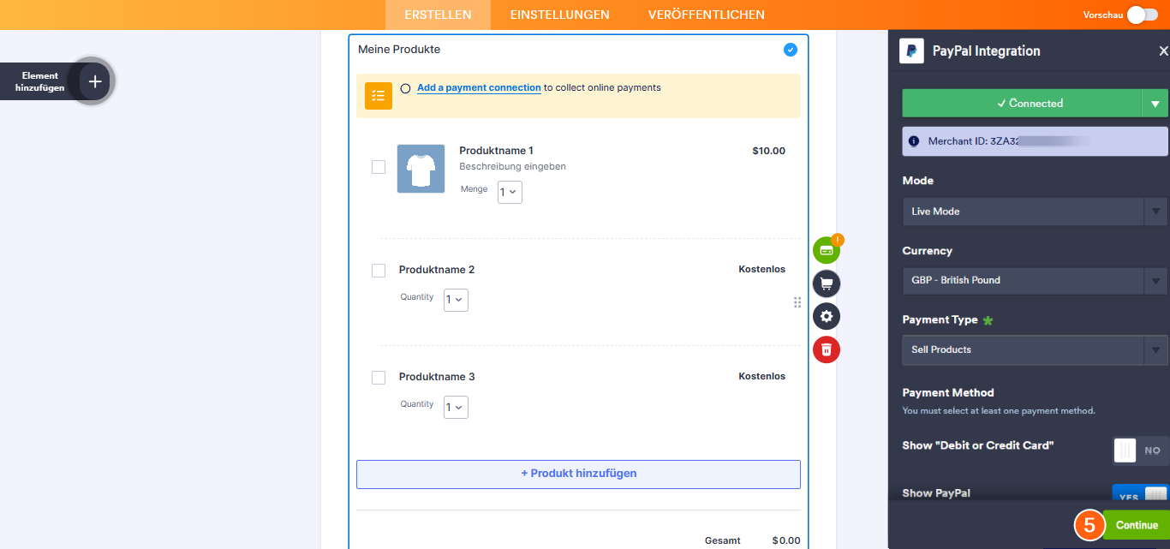
Task: Switch to the EINSTELLUNGEN tab
Action: 559,15
